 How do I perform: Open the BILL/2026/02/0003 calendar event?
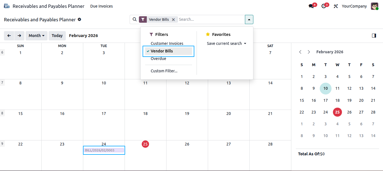(x=104, y=150)
